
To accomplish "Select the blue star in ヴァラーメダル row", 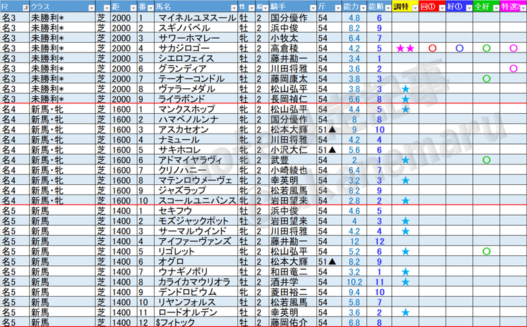I will (405, 89).
